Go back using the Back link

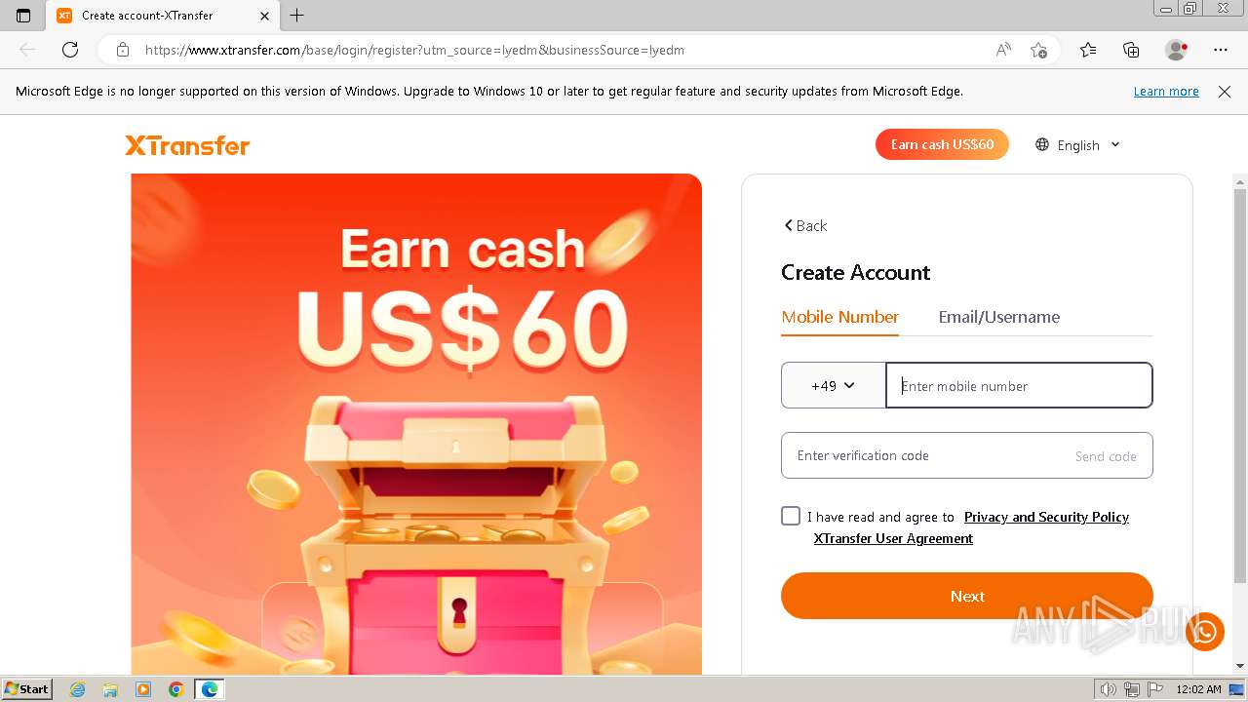805,225
